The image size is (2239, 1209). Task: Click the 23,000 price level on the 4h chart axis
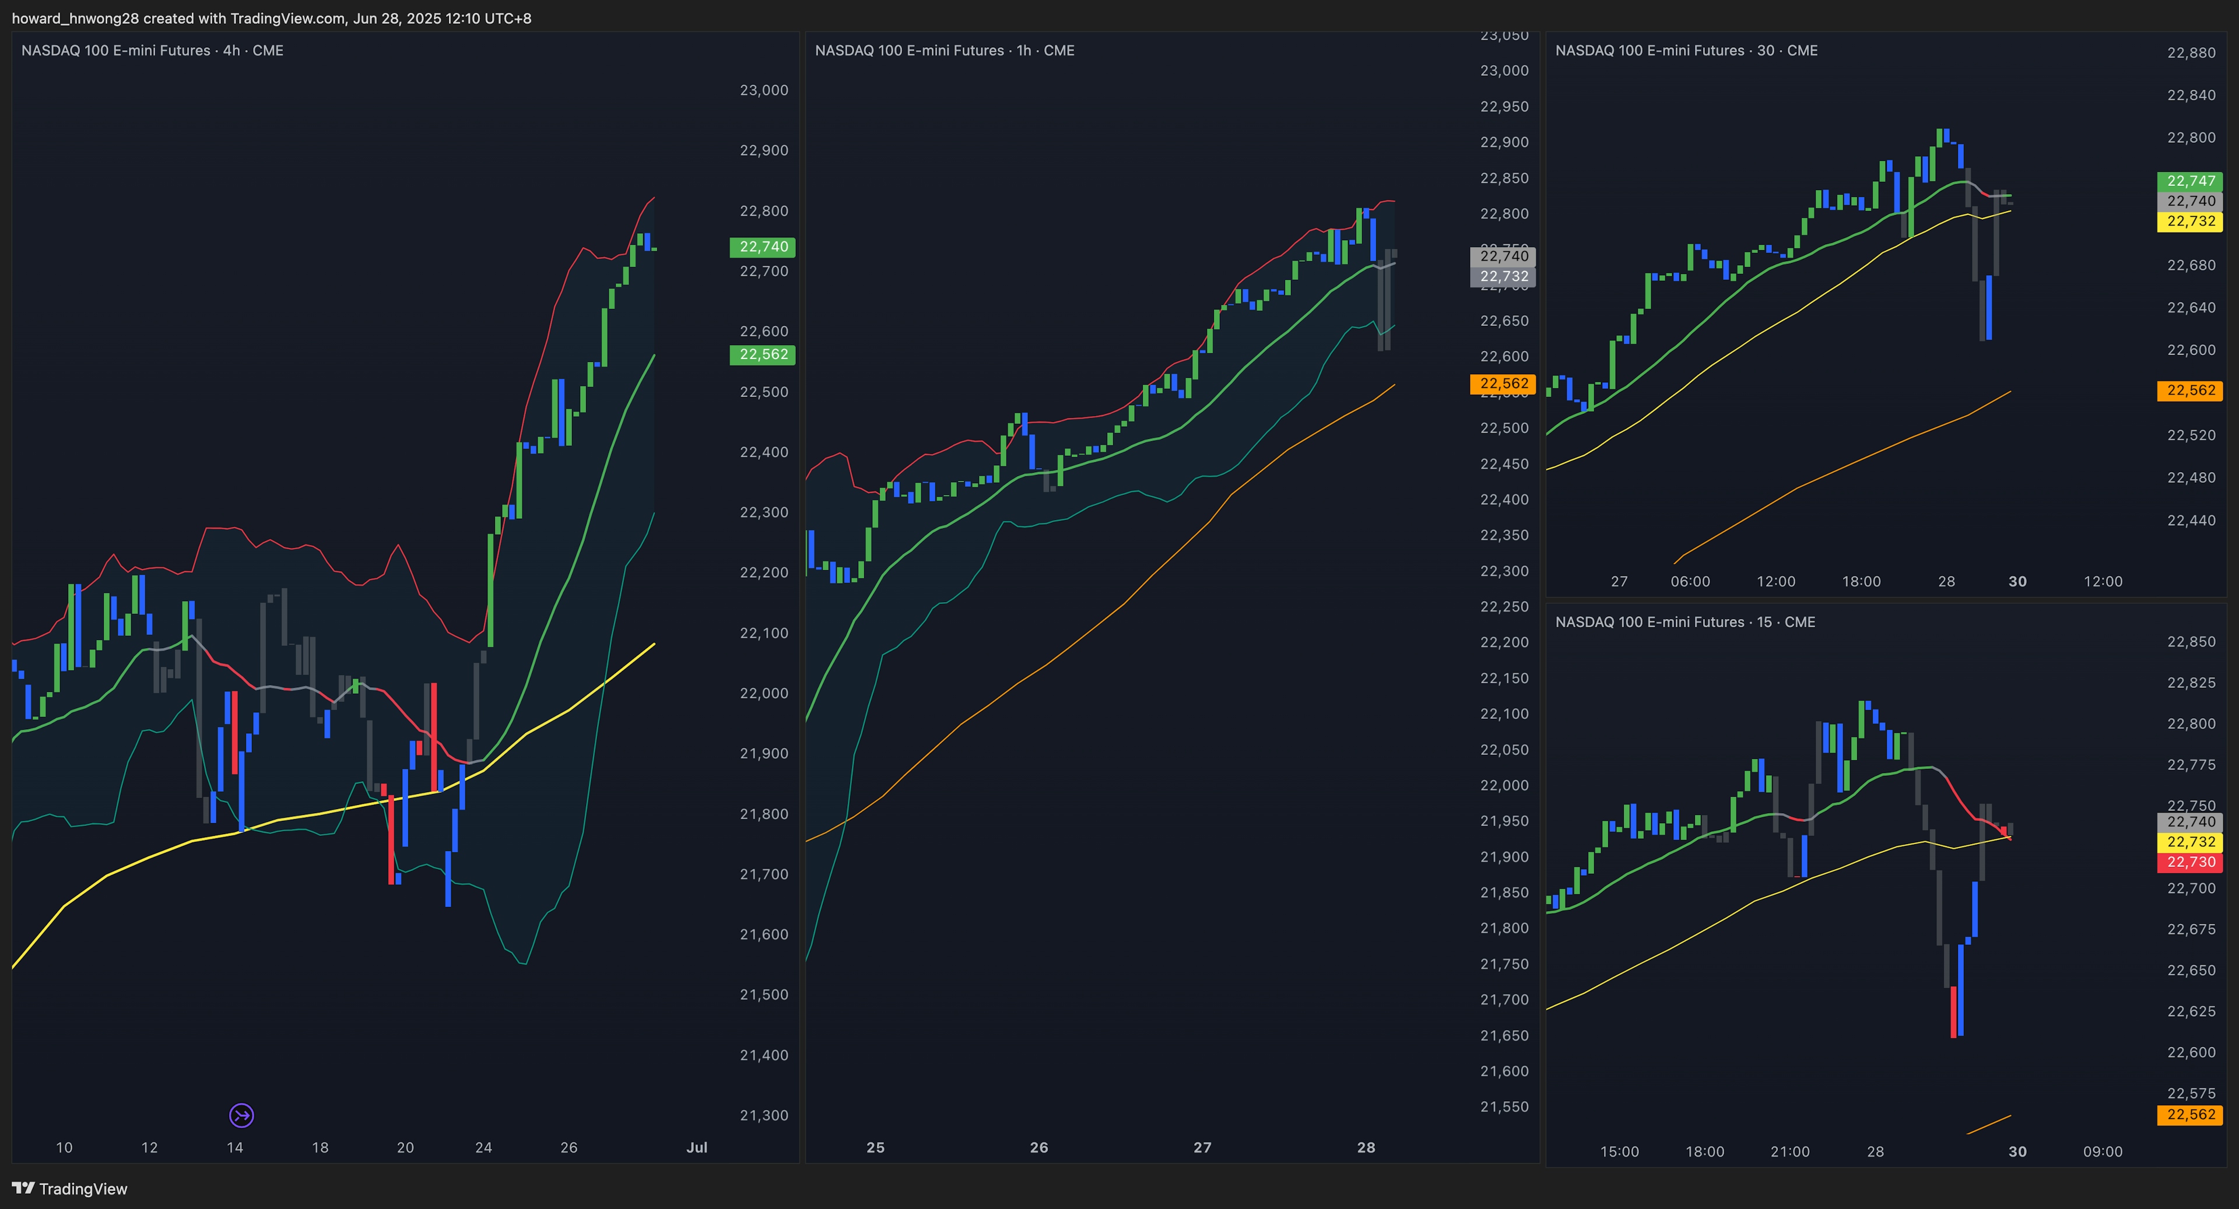(x=764, y=90)
